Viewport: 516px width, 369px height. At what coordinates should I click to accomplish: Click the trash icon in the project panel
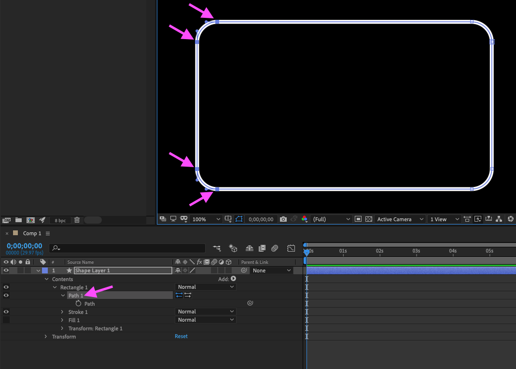click(x=77, y=220)
